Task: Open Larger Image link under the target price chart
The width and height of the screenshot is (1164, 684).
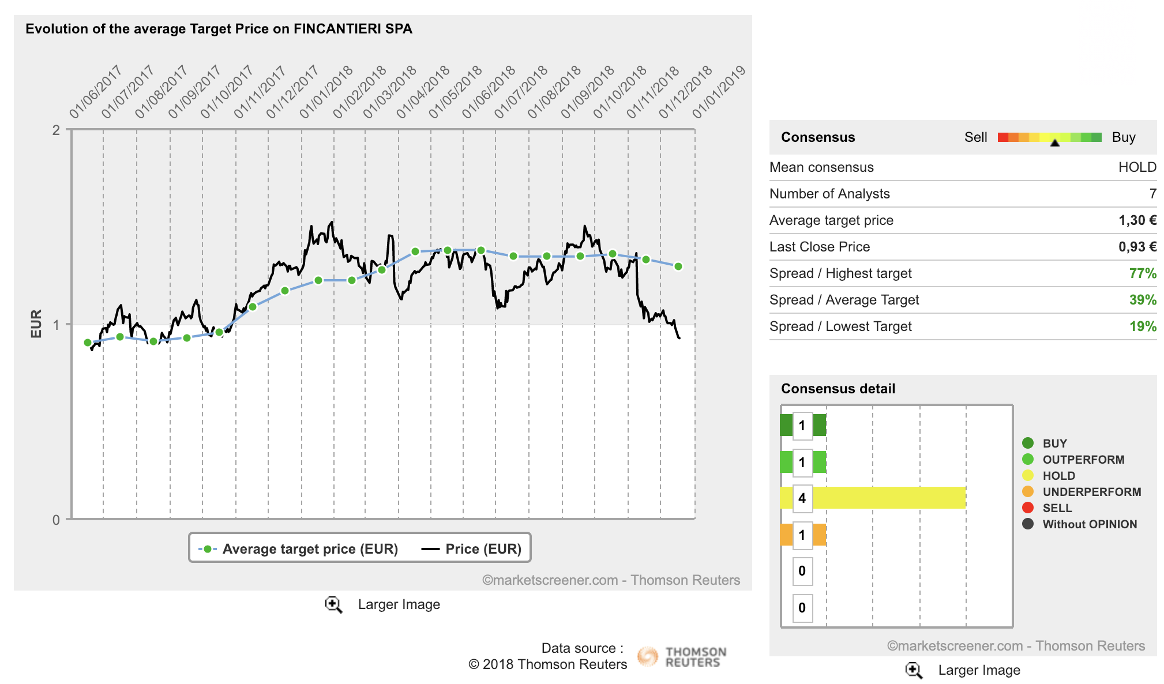Action: 399,604
